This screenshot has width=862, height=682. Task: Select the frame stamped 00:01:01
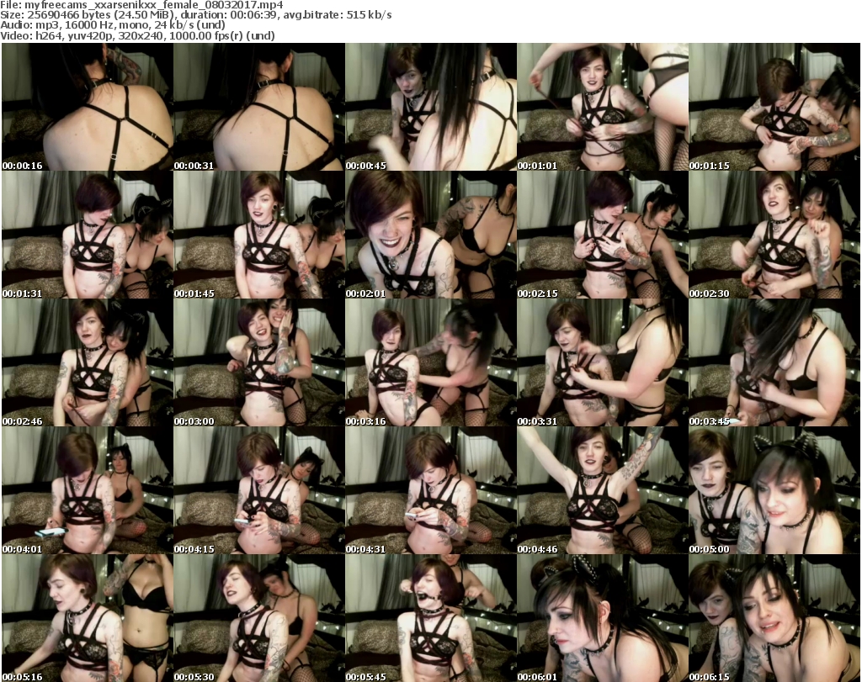click(603, 107)
